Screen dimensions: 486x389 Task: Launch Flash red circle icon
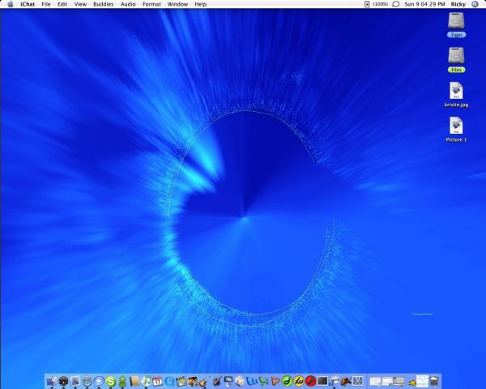click(310, 381)
